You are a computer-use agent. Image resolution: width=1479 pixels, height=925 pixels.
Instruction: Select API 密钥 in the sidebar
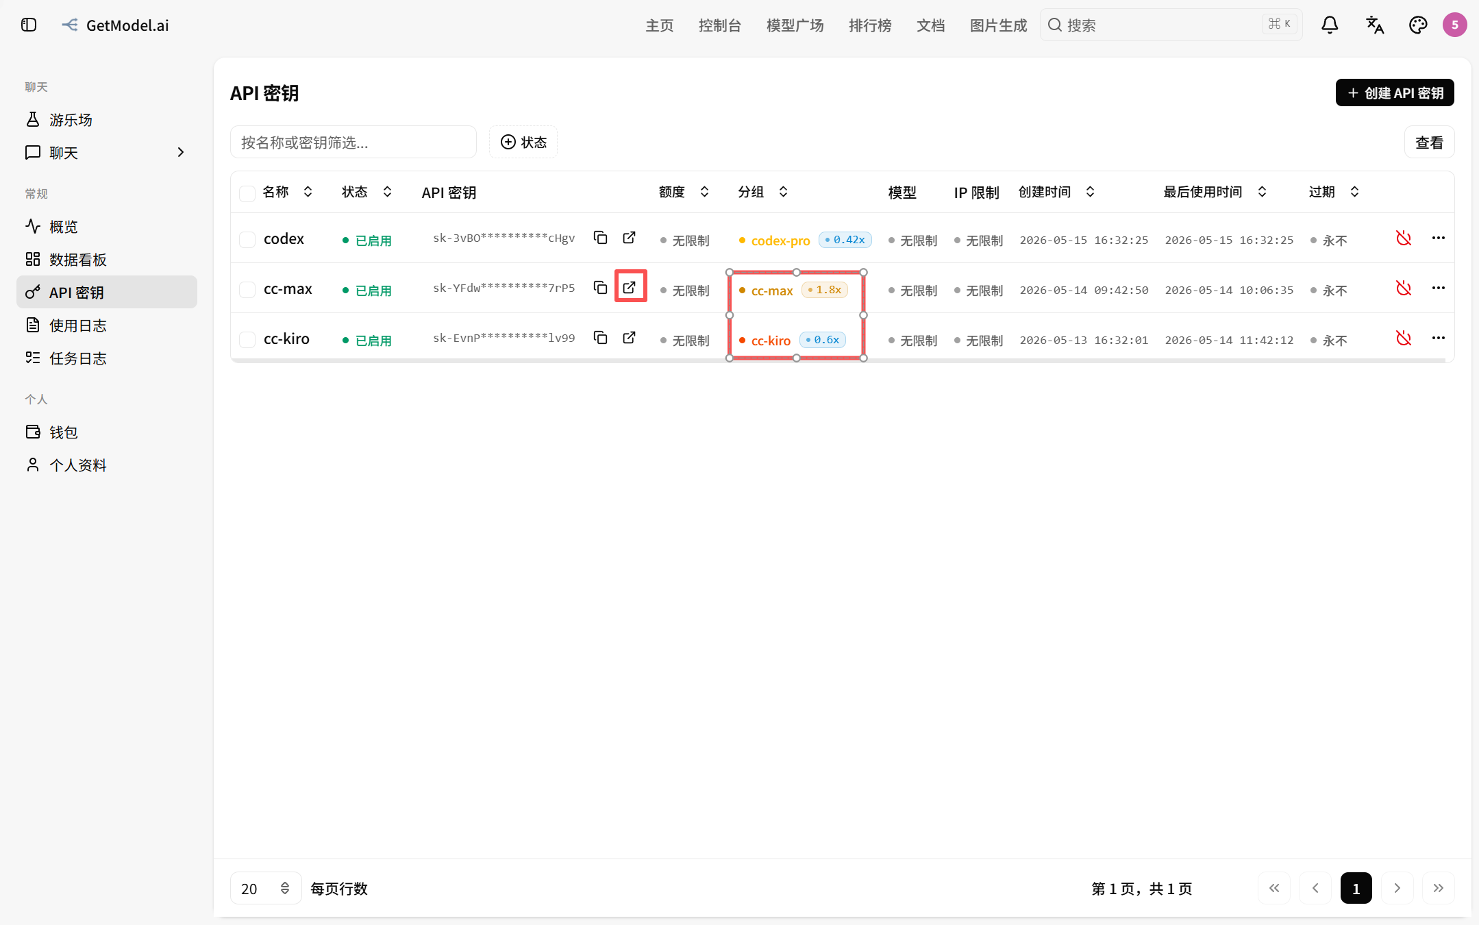click(107, 293)
